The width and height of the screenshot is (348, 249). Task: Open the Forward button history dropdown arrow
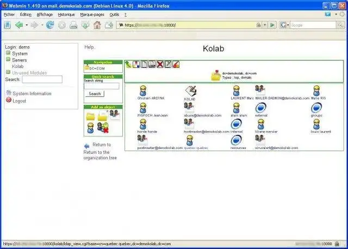tap(42, 25)
